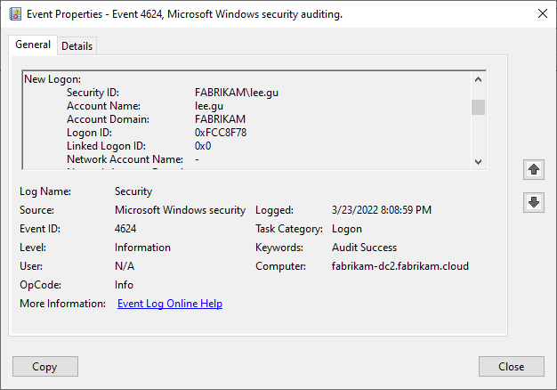Close the dialog using the title bar X
This screenshot has width=557, height=390.
click(543, 14)
